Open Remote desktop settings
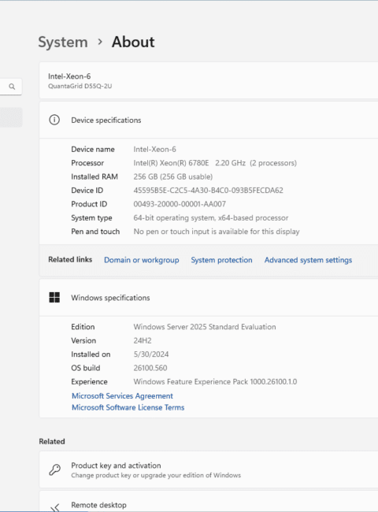 pos(208,501)
